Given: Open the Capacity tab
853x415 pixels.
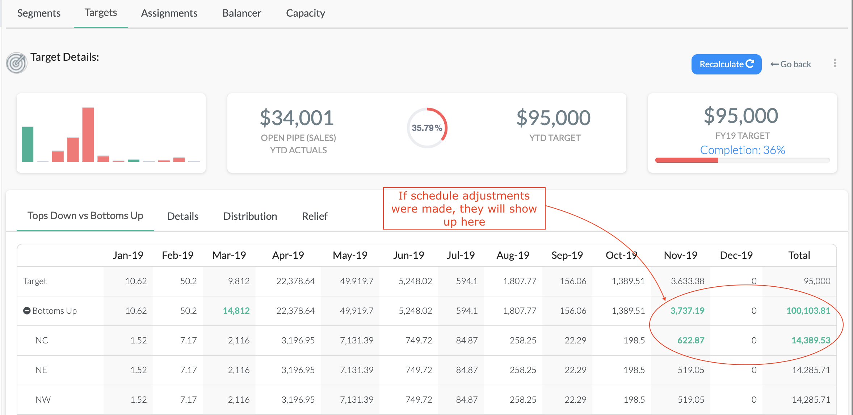Looking at the screenshot, I should point(306,13).
